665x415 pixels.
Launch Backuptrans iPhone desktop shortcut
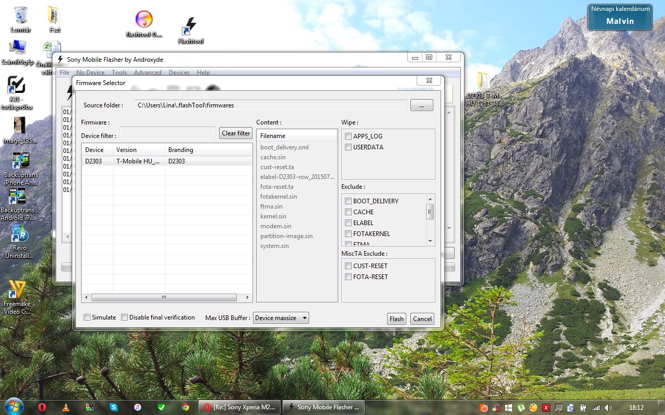coord(21,169)
